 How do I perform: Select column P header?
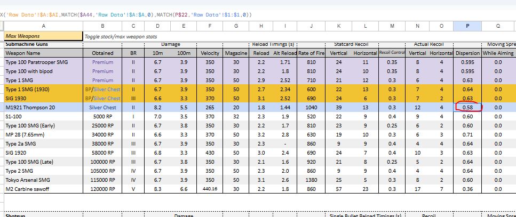coord(467,26)
